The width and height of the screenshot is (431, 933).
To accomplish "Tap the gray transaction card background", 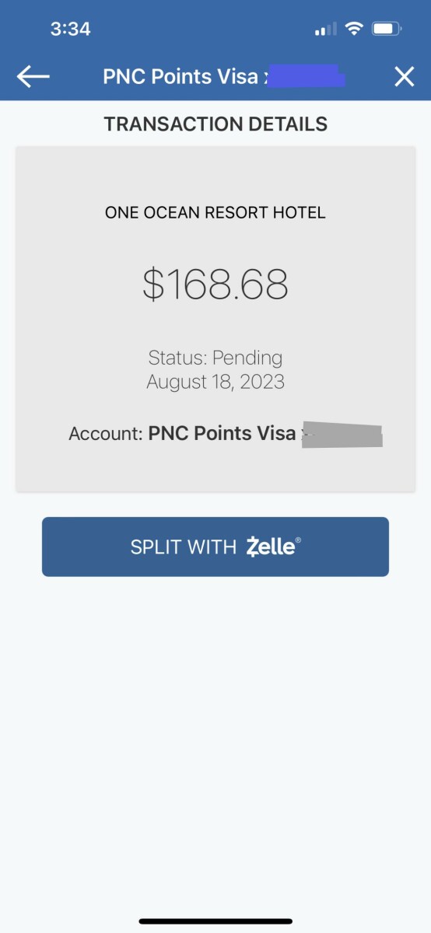I will point(215,319).
